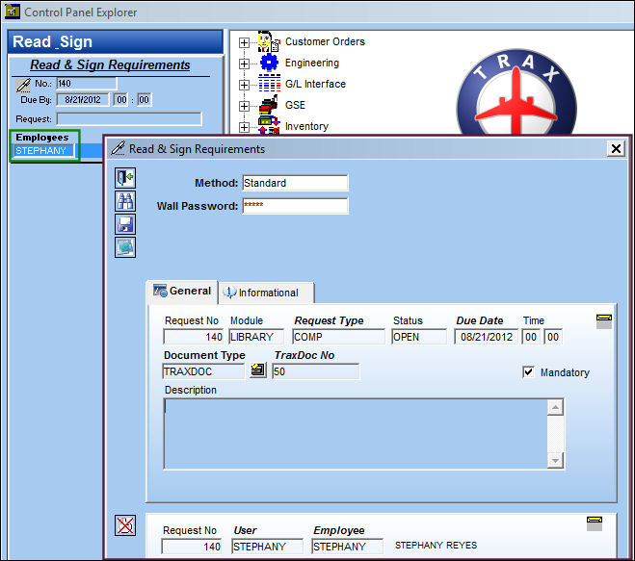The width and height of the screenshot is (635, 561).
Task: Click the empty Request field in side panel
Action: coord(129,119)
